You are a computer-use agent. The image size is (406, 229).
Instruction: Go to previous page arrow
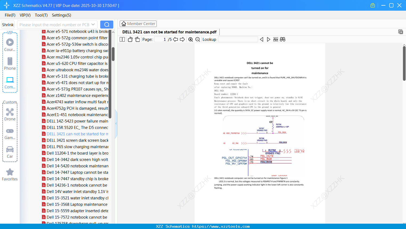[175, 40]
